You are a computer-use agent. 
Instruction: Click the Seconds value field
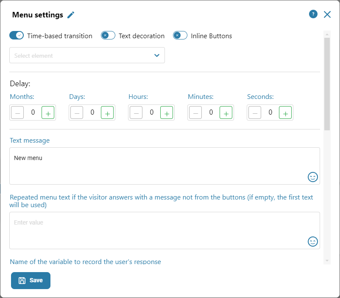270,112
